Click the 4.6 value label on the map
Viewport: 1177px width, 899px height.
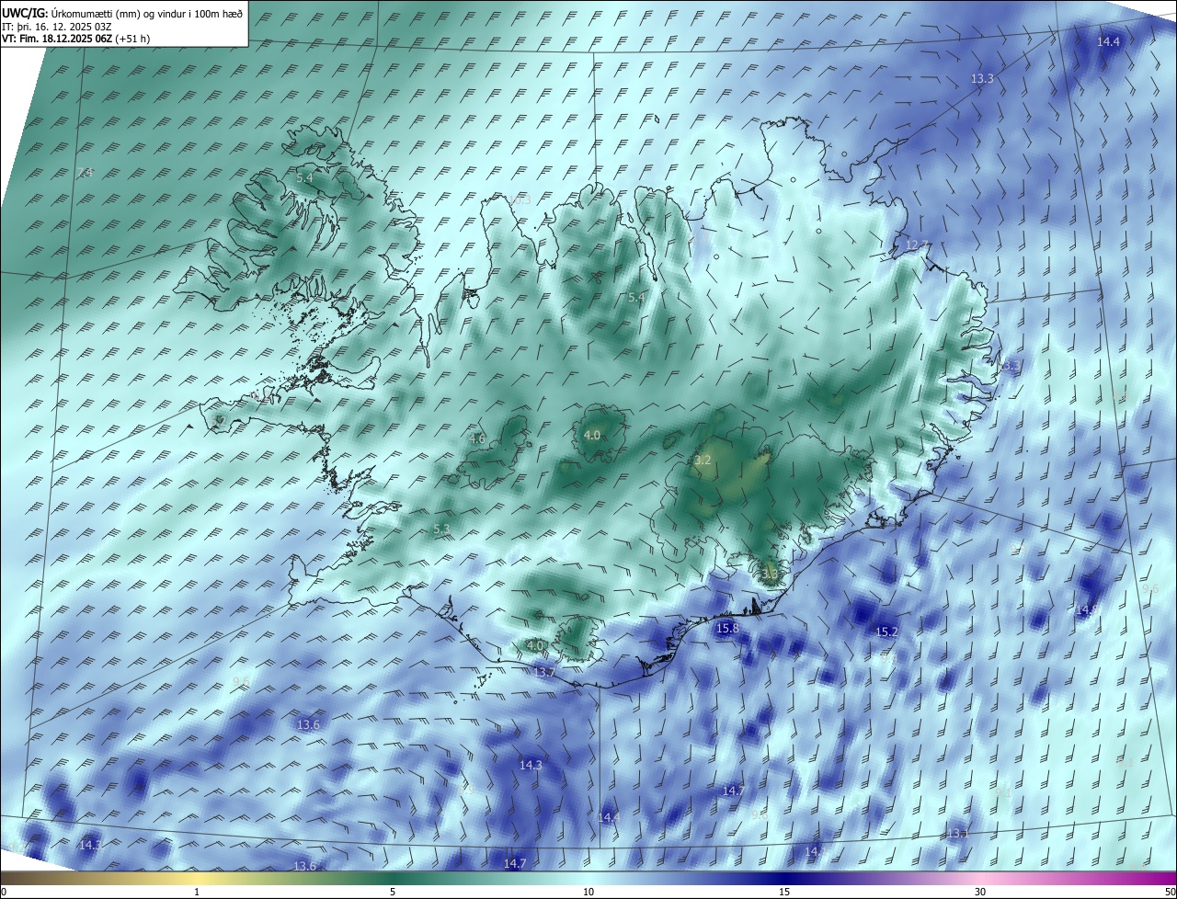pyautogui.click(x=477, y=439)
